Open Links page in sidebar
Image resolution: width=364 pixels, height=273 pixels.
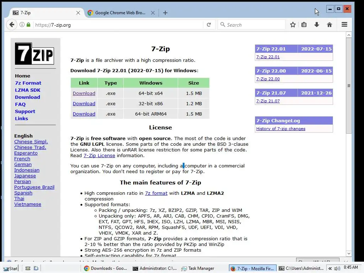point(21,119)
